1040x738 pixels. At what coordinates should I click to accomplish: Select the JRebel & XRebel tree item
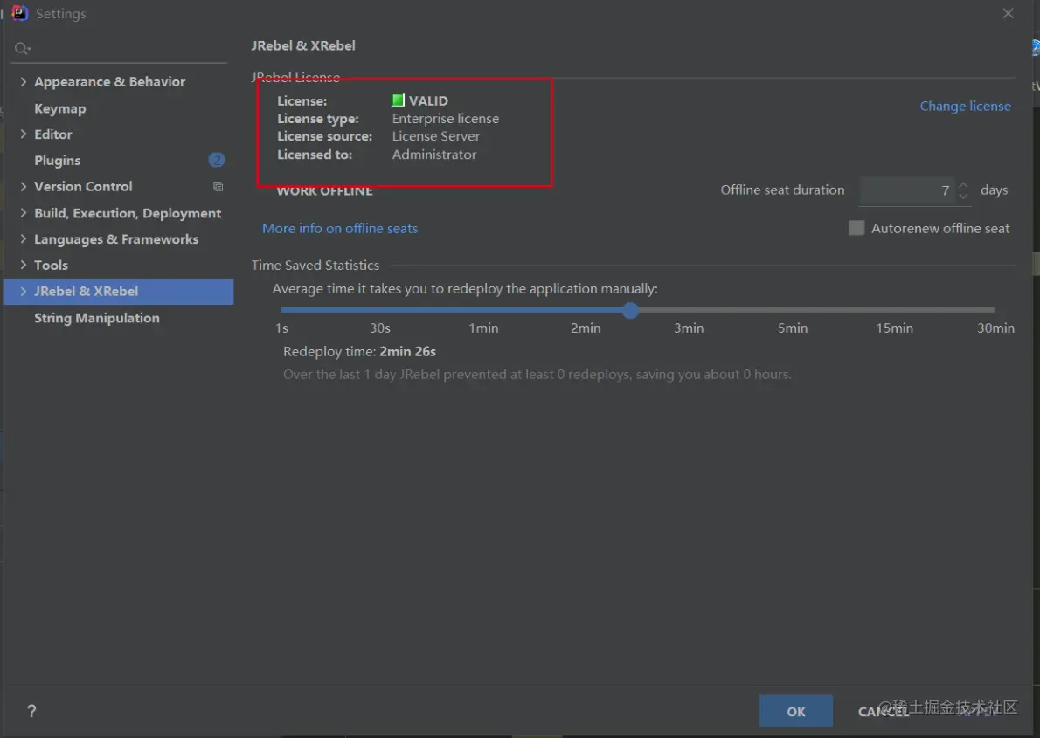coord(119,292)
